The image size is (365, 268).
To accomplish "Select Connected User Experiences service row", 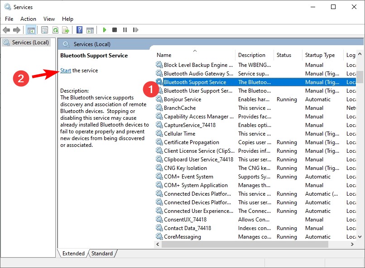I will point(255,211).
